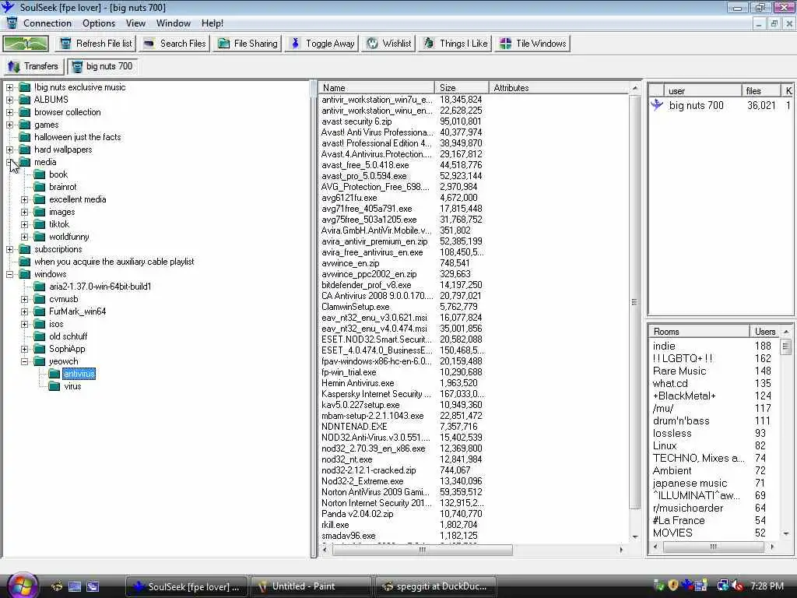Sort file list by Name column
This screenshot has height=598, width=797.
(376, 87)
